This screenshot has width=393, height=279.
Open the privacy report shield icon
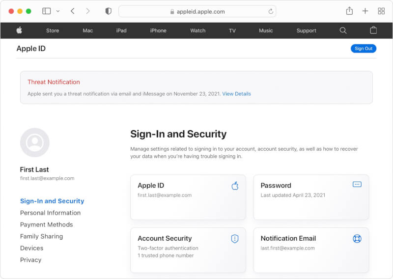[108, 11]
